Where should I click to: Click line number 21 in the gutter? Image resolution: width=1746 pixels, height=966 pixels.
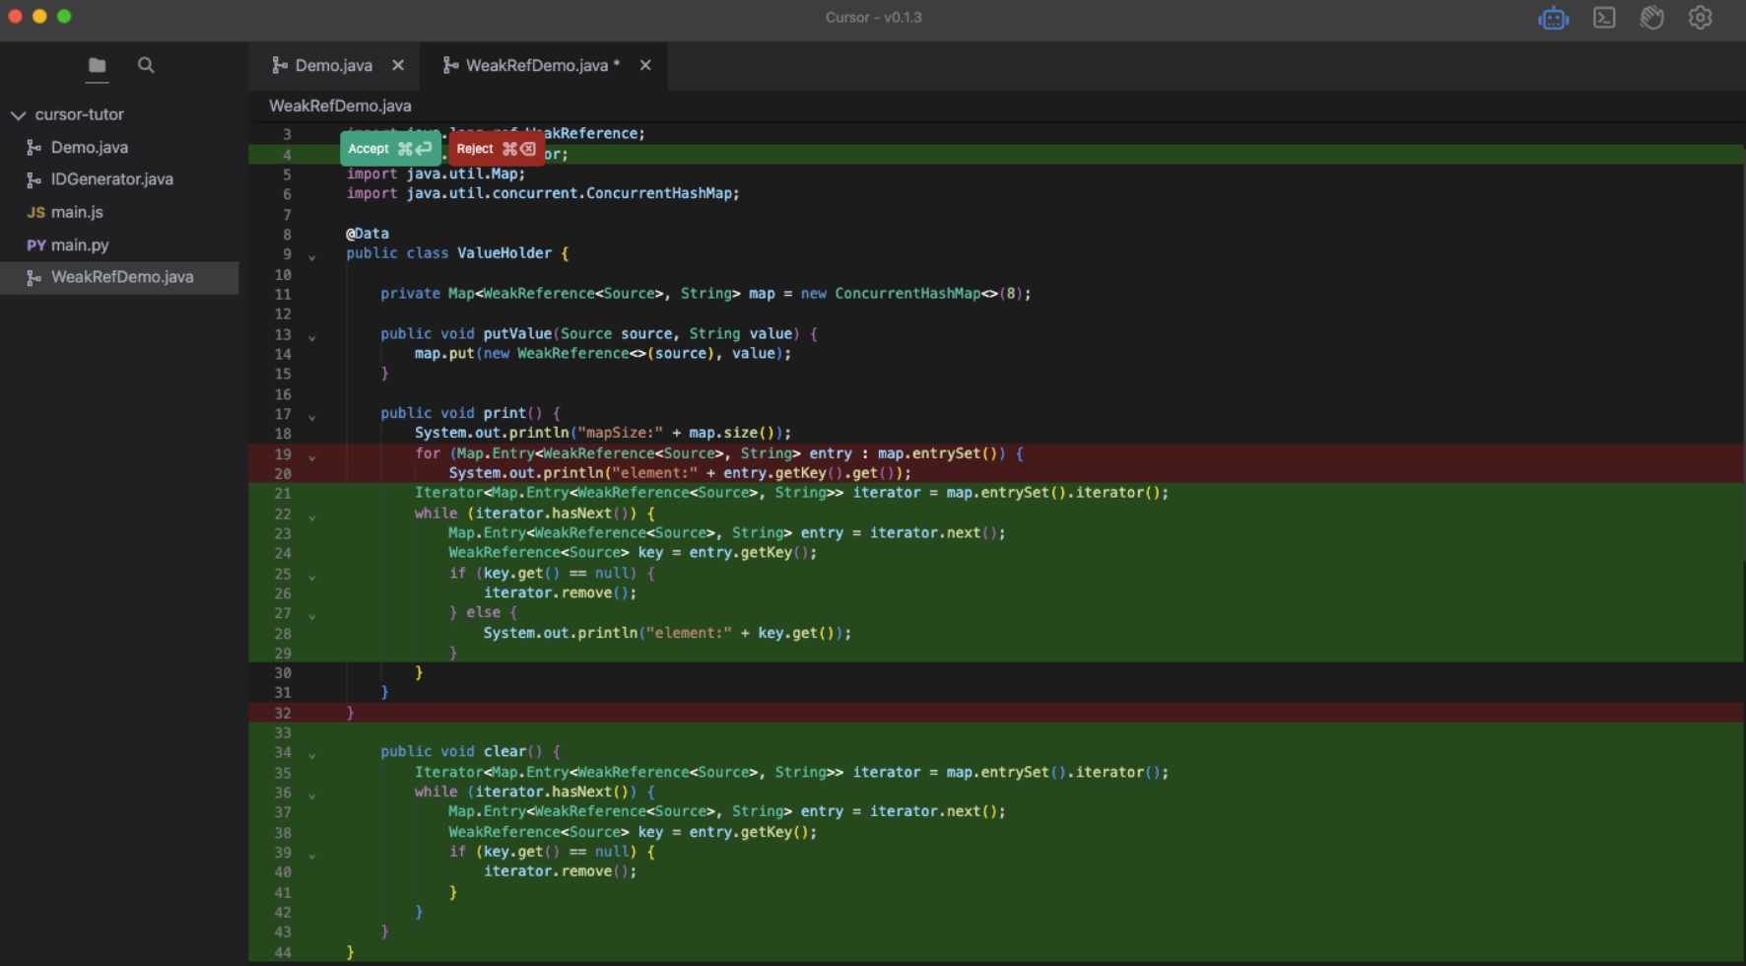pyautogui.click(x=283, y=494)
